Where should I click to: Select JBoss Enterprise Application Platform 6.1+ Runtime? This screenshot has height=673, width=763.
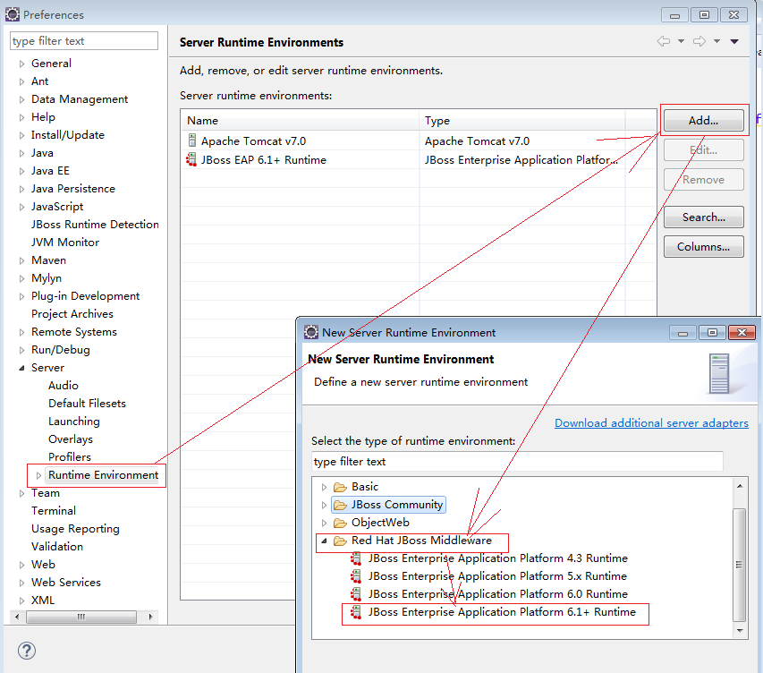(502, 612)
